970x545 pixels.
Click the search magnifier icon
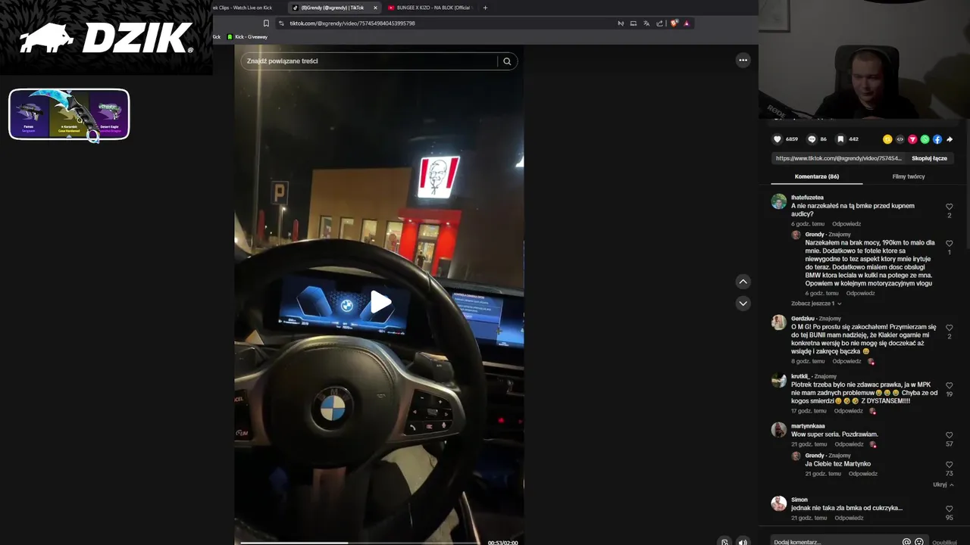click(x=507, y=61)
